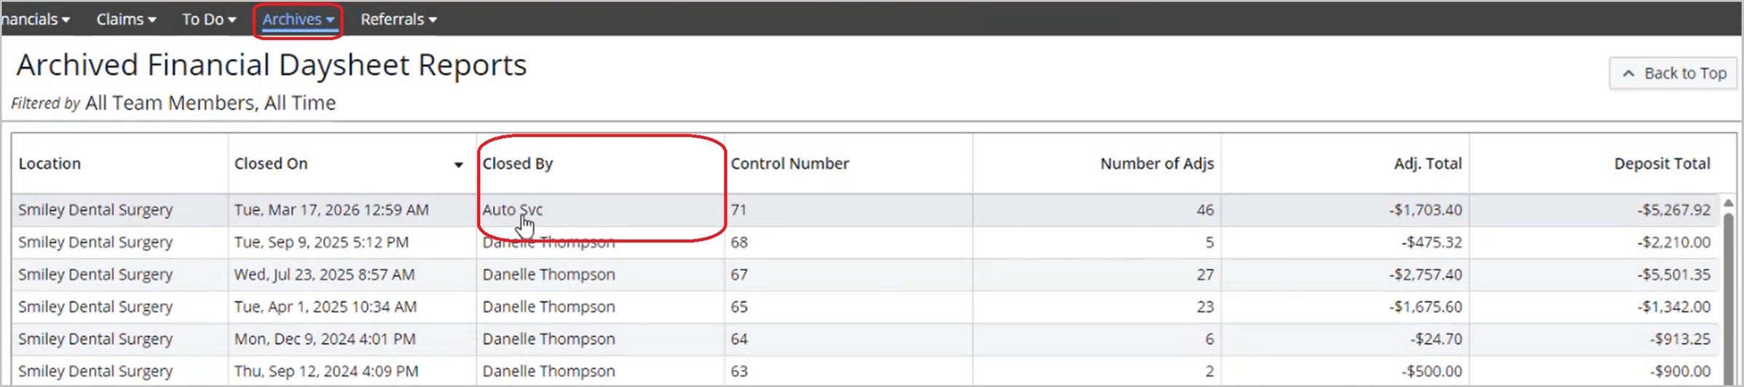Viewport: 1744px width, 387px height.
Task: Open the Claims dropdown menu
Action: [x=126, y=20]
